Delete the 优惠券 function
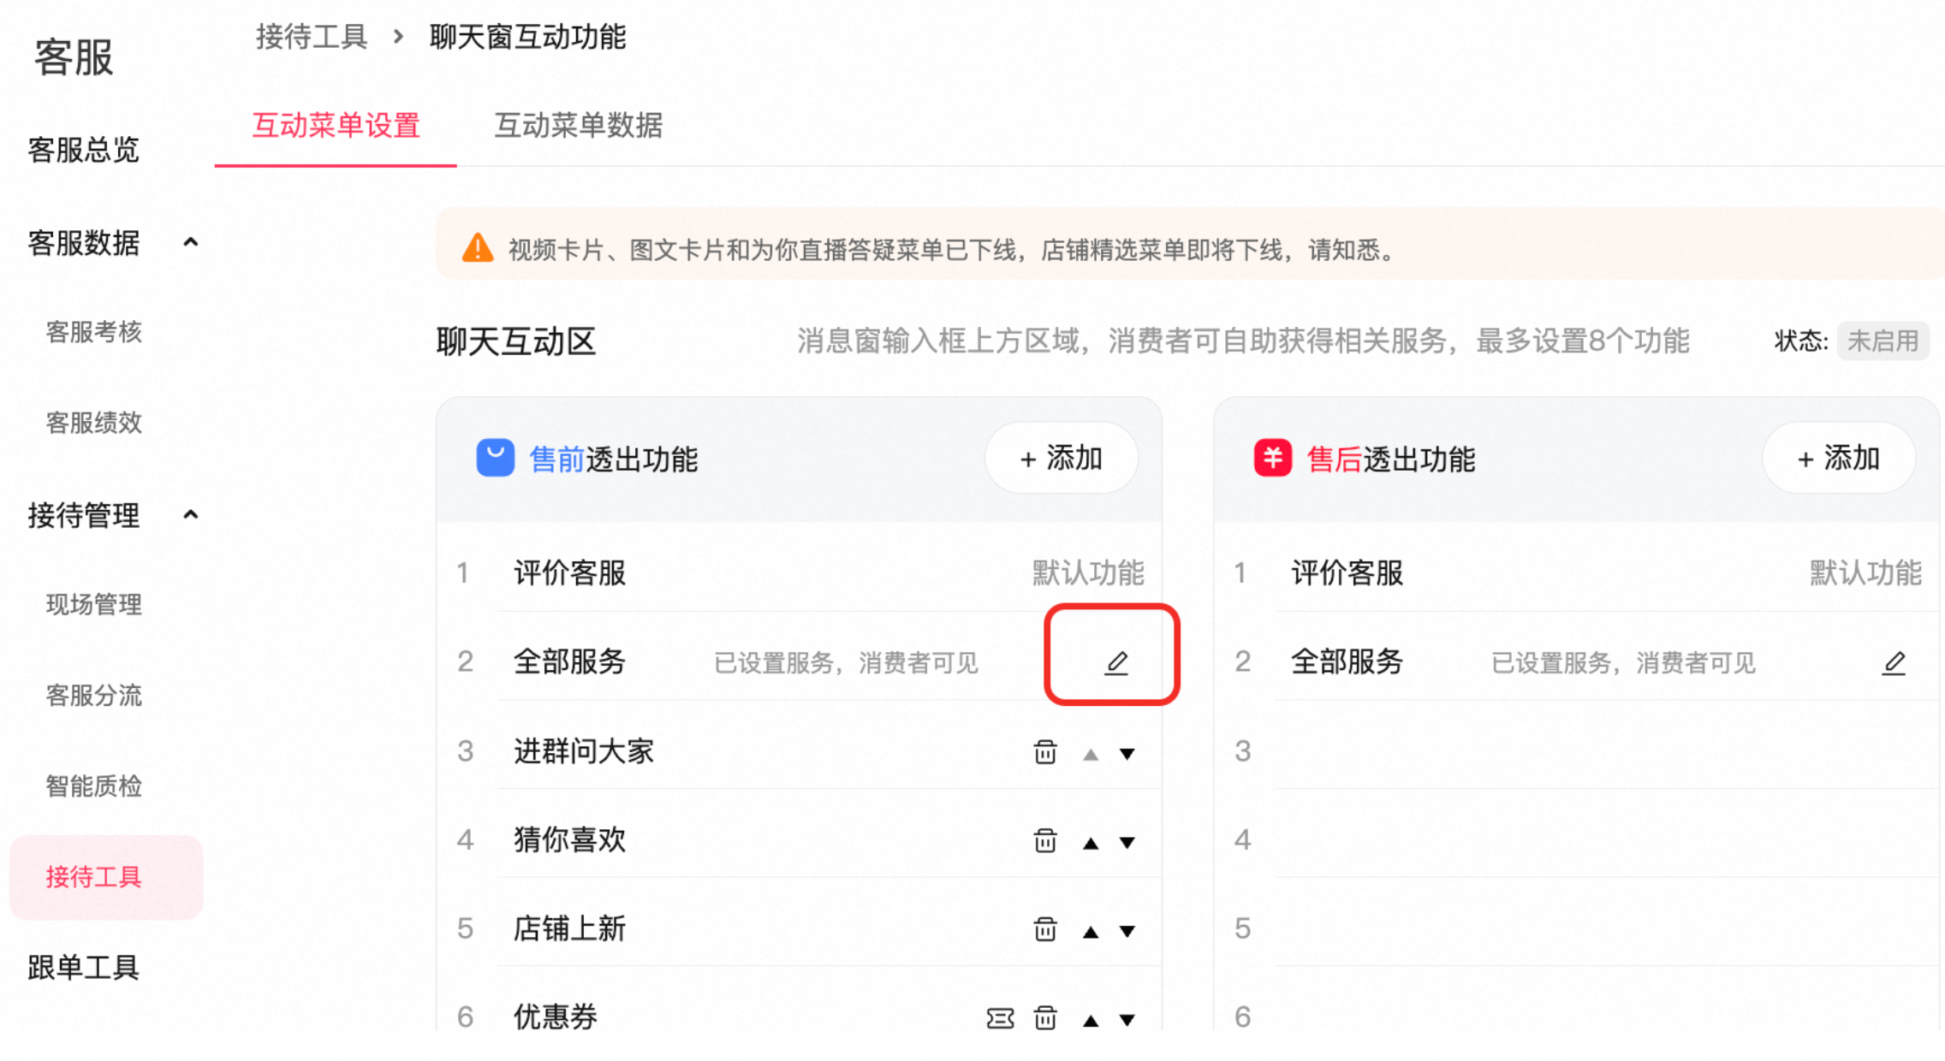1945x1061 pixels. pos(1044,1018)
